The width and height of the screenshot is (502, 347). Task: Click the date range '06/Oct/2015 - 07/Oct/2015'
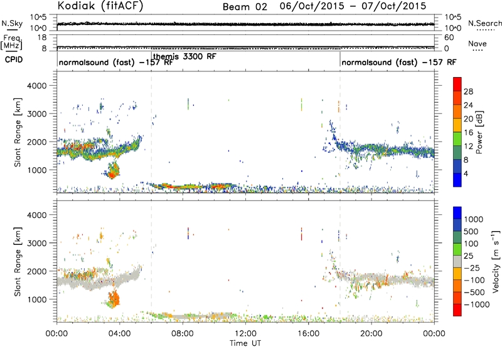click(x=353, y=6)
